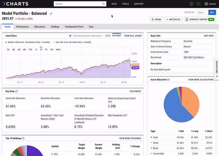The image size is (219, 156).
Task: Switch to the Performance tab
Action: coord(22,27)
